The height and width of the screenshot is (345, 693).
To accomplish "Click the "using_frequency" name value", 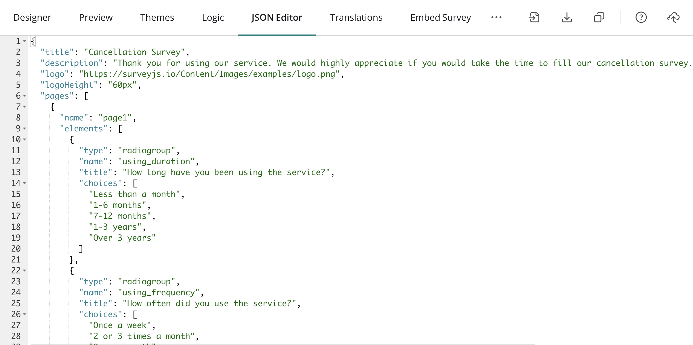I will pos(159,292).
